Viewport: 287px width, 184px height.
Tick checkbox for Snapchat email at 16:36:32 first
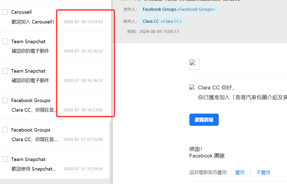click(x=5, y=41)
